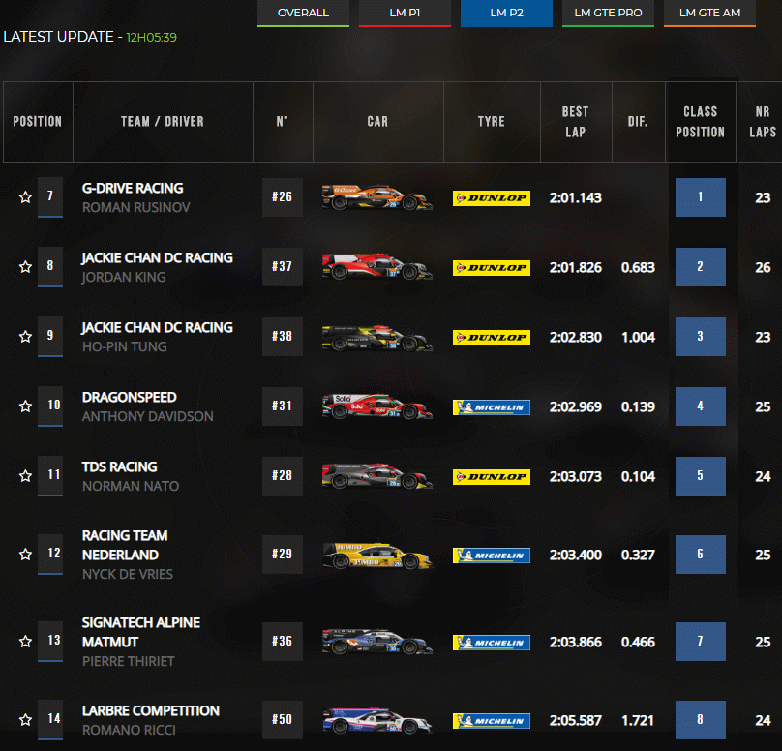Image resolution: width=782 pixels, height=751 pixels.
Task: Select the LM GTE Pro tab
Action: coord(608,14)
